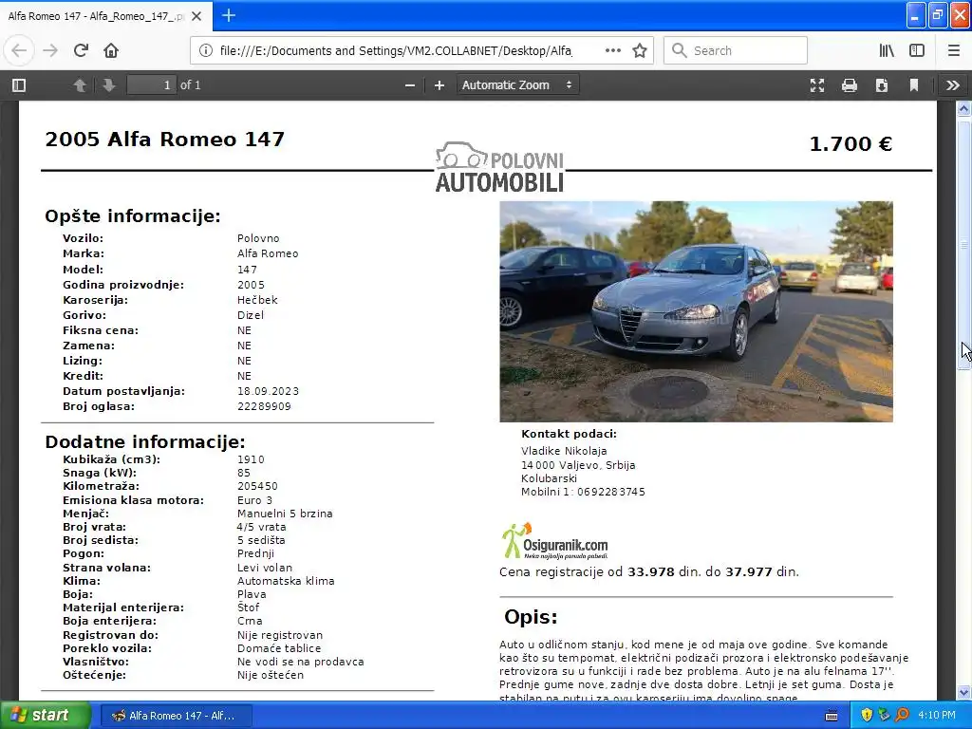Focus the browser Search box
The width and height of the screenshot is (972, 729).
tap(736, 50)
